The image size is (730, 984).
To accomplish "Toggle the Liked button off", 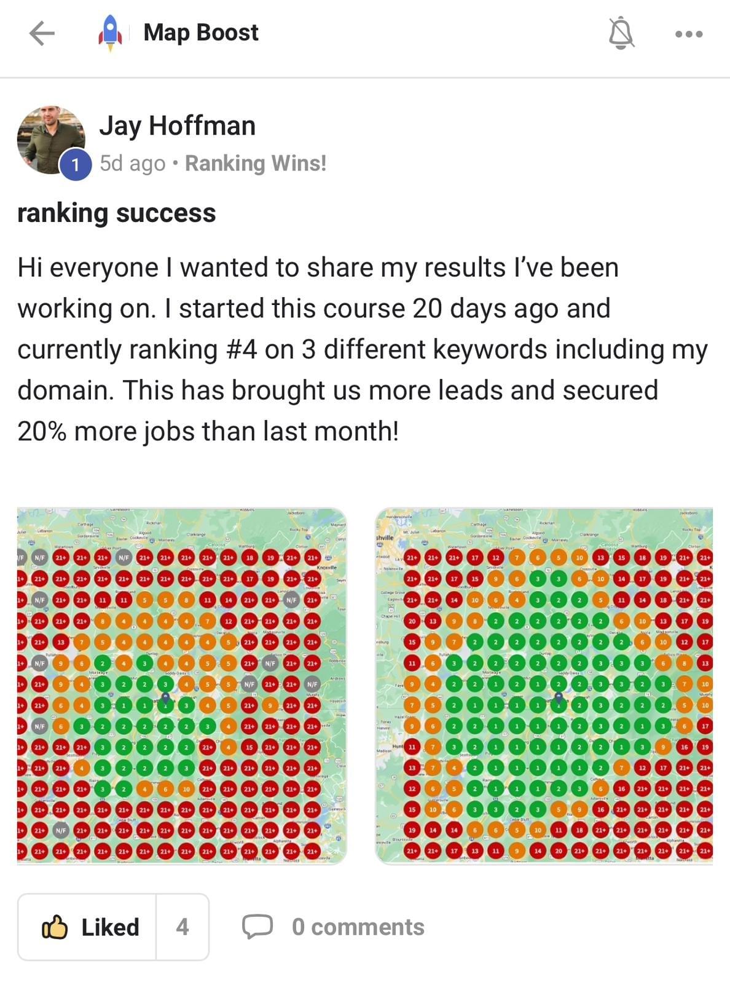I will coord(88,927).
